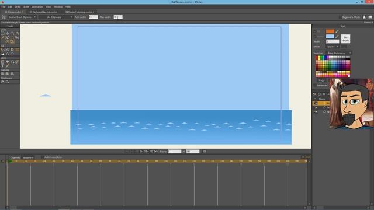Toggle the Beginner's Mode checkbox
Screen dimensions: 374x210
[x=340, y=17]
